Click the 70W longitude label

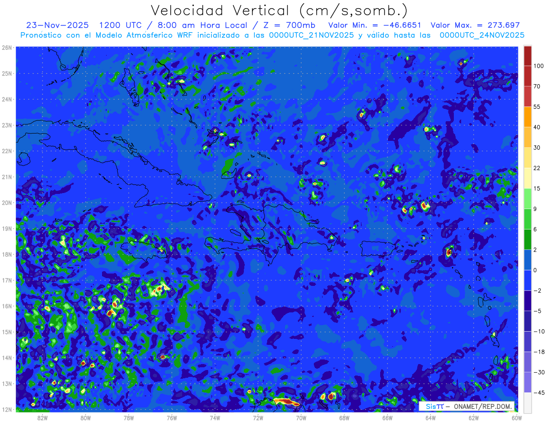[x=301, y=418]
